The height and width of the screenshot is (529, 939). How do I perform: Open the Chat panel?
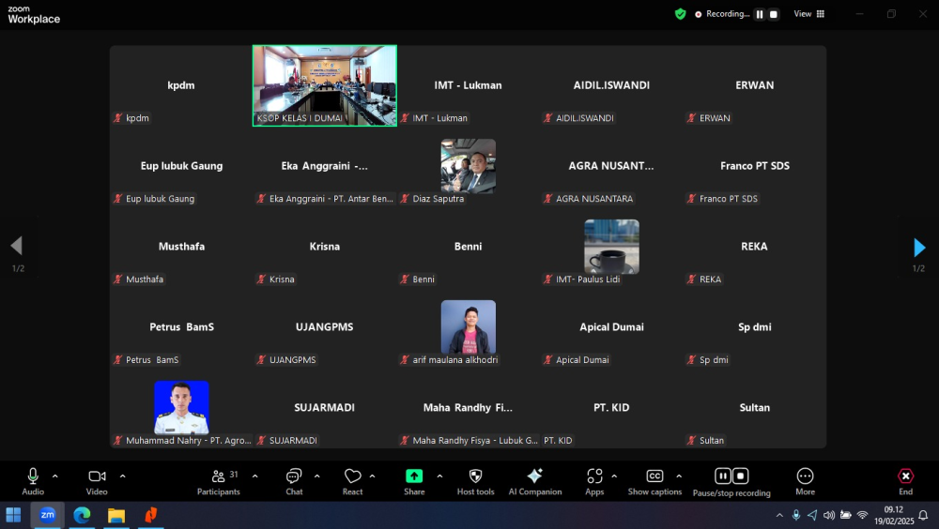pyautogui.click(x=294, y=482)
